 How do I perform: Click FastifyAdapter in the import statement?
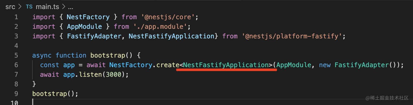[x=94, y=36]
